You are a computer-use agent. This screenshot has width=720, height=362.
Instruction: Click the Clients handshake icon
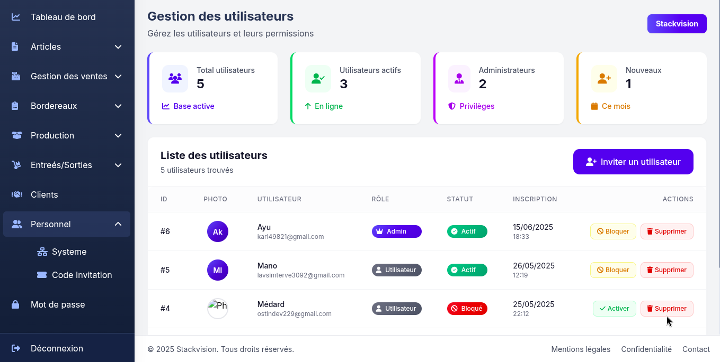pos(16,194)
